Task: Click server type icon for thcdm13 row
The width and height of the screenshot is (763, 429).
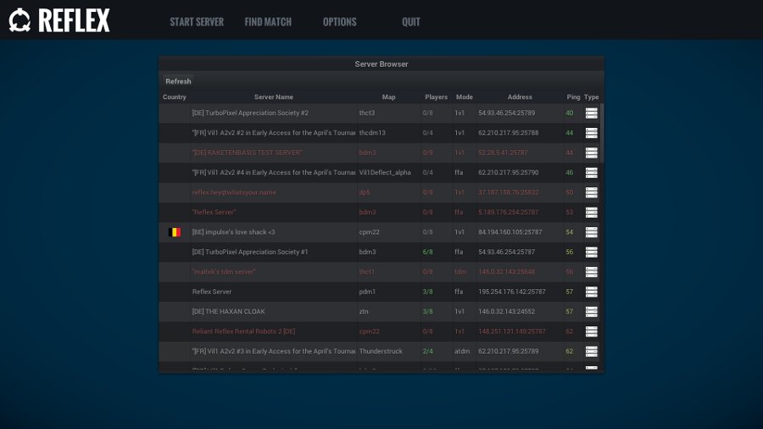Action: 591,133
